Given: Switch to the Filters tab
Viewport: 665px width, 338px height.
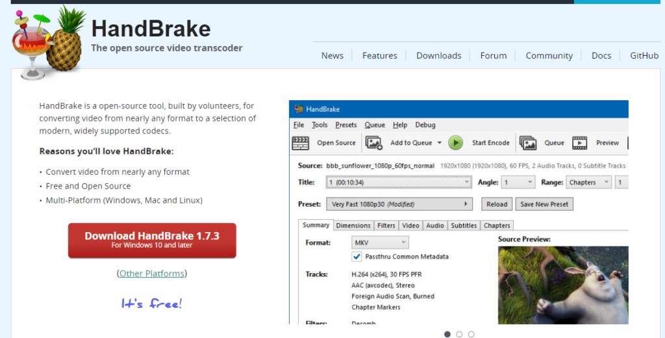Looking at the screenshot, I should tap(386, 226).
